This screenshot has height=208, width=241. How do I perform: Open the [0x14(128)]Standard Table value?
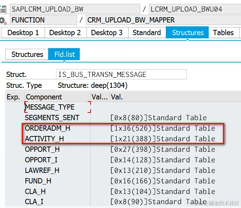163,160
